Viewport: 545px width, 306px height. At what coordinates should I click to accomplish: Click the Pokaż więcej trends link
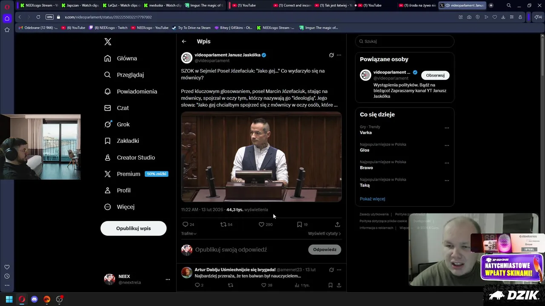(372, 199)
